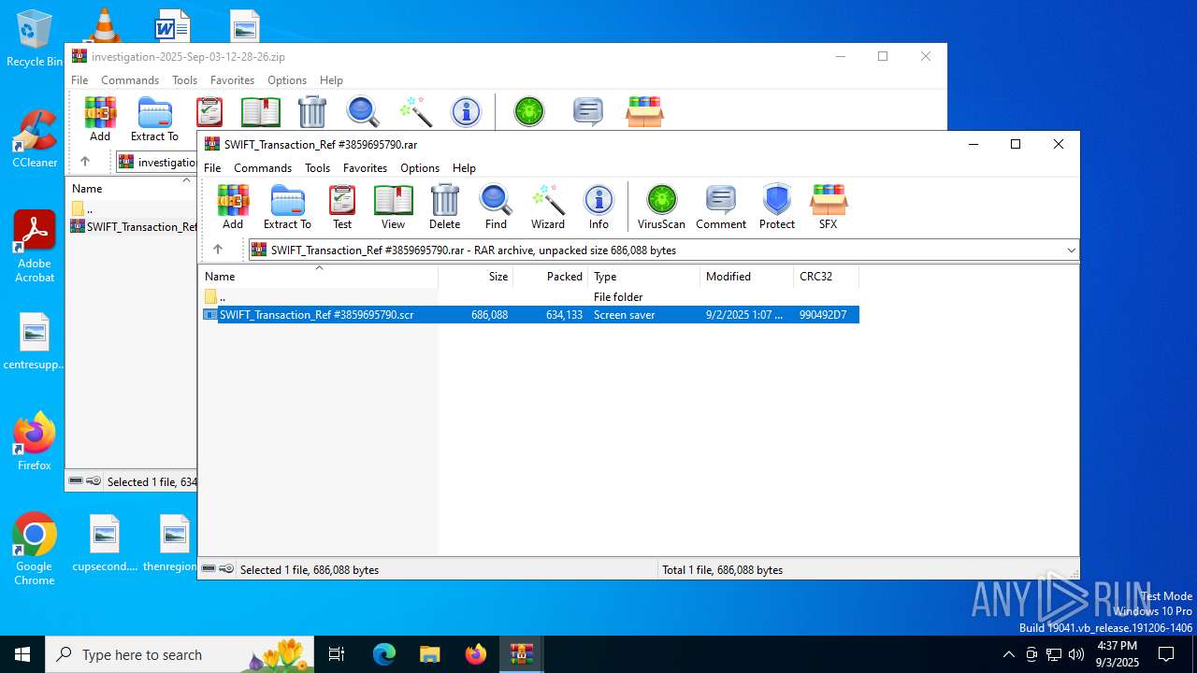This screenshot has width=1197, height=673.
Task: Click the CRC32 value 990492D7
Action: [823, 315]
